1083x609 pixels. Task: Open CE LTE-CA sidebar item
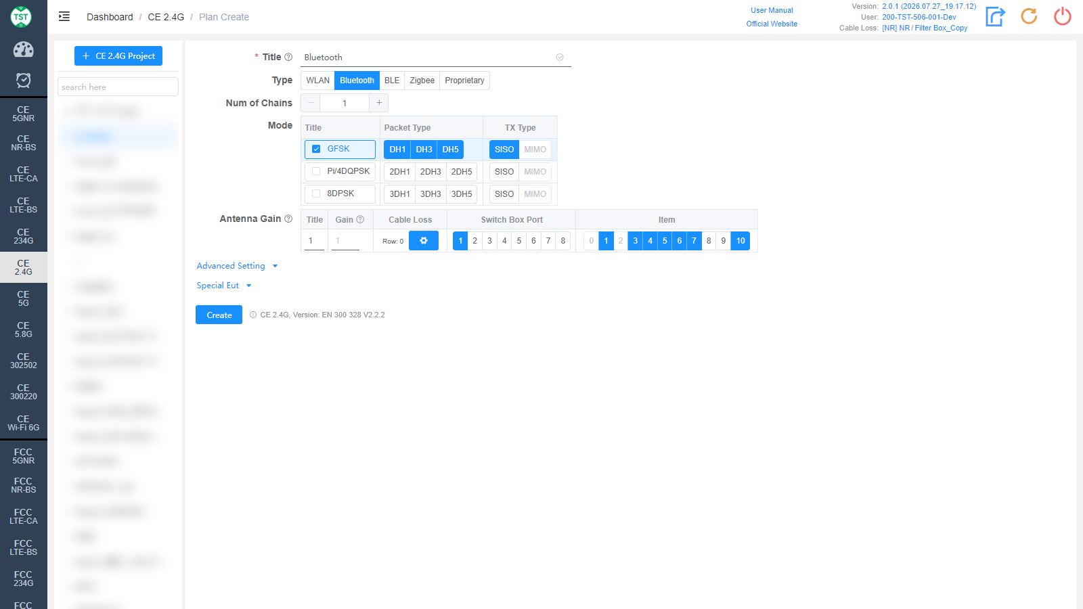(24, 174)
